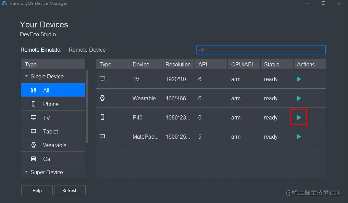Switch to the Remote Device tab
The height and width of the screenshot is (203, 348).
(x=87, y=50)
